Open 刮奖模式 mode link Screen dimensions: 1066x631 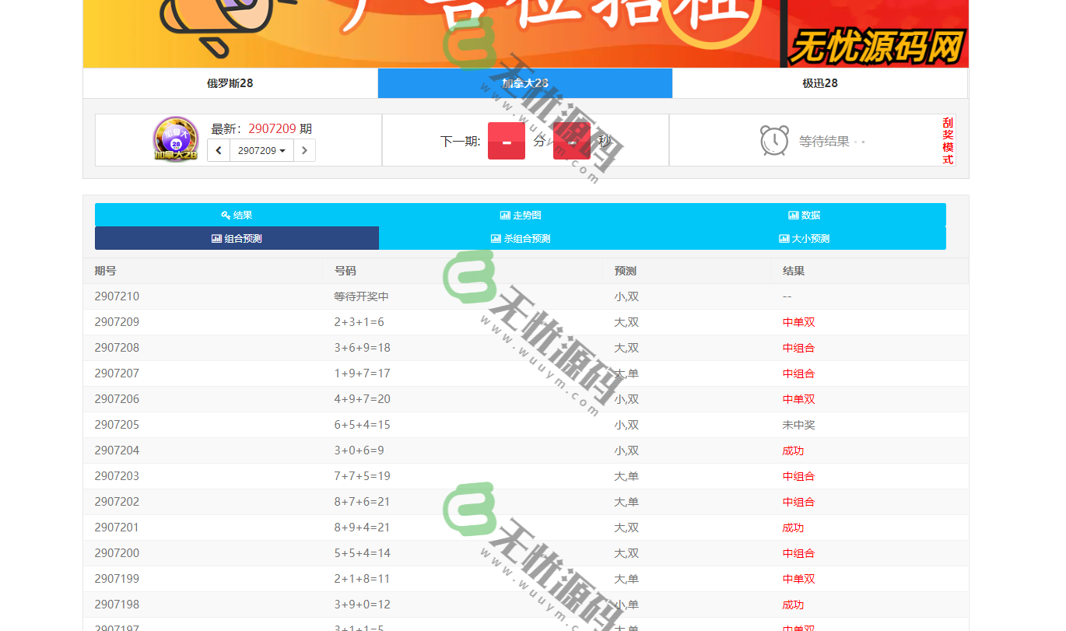pos(947,141)
